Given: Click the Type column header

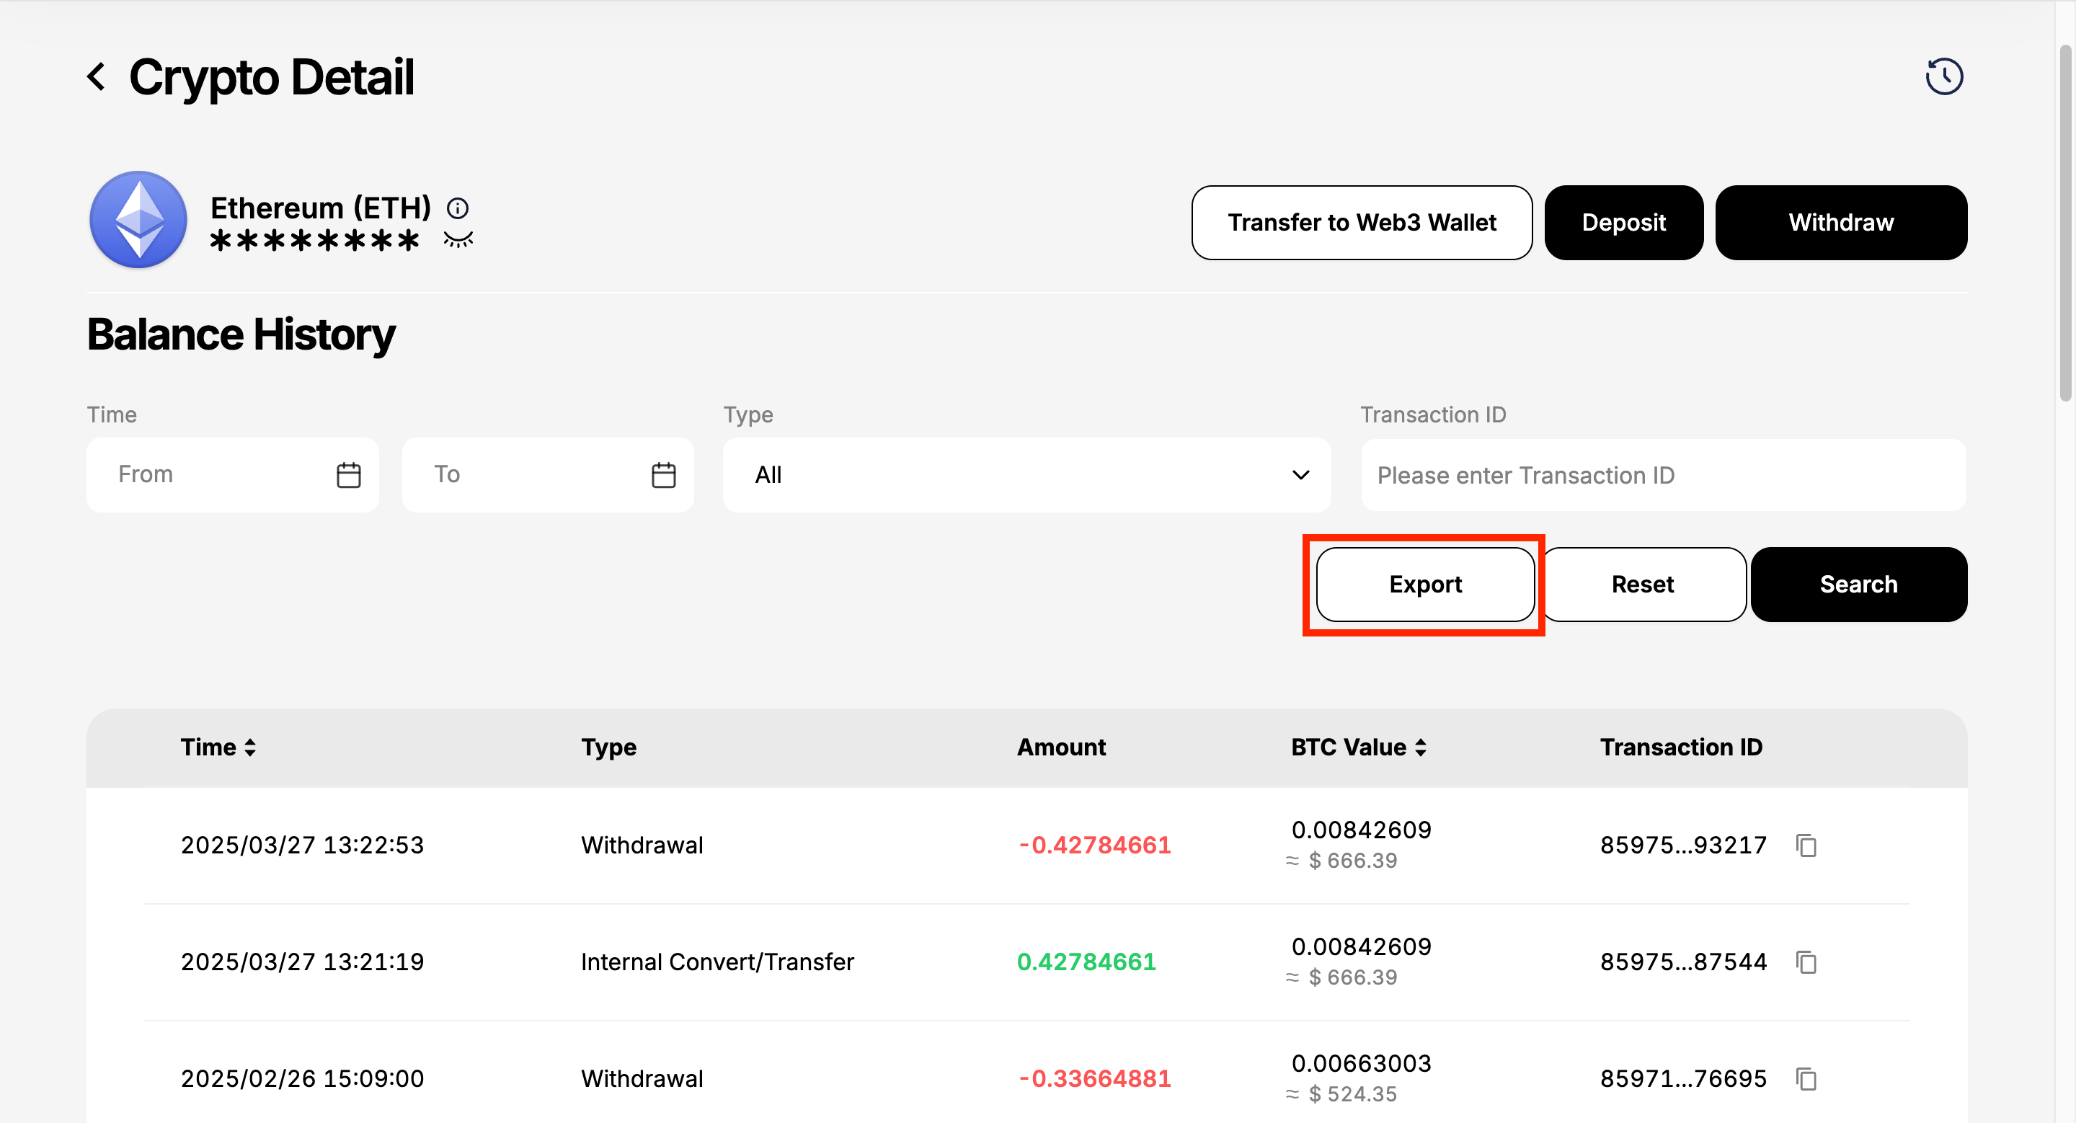Looking at the screenshot, I should [x=608, y=747].
